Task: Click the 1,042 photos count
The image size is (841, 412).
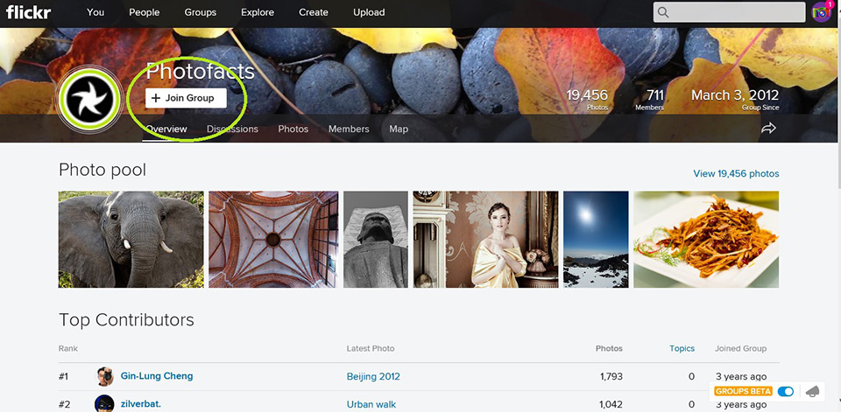Action: point(611,404)
